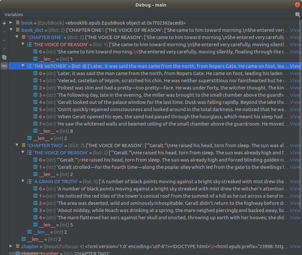Select 'The mare flattened her ears' row
This screenshot has width=302, height=255.
tap(155, 218)
